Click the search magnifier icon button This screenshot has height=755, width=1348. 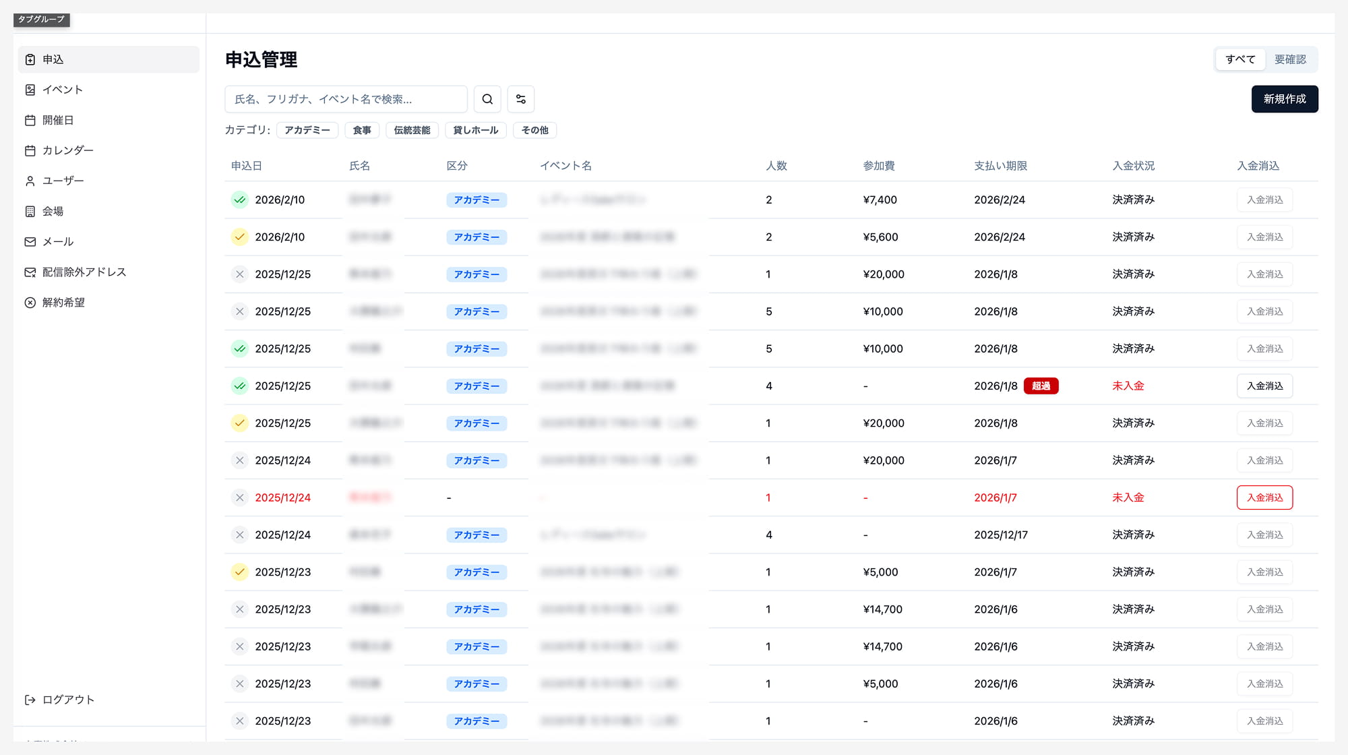click(487, 99)
